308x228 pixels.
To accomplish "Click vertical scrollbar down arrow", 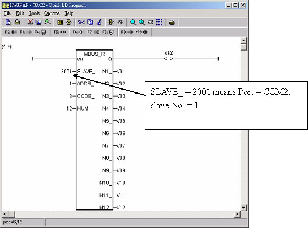I will pyautogui.click(x=243, y=208).
